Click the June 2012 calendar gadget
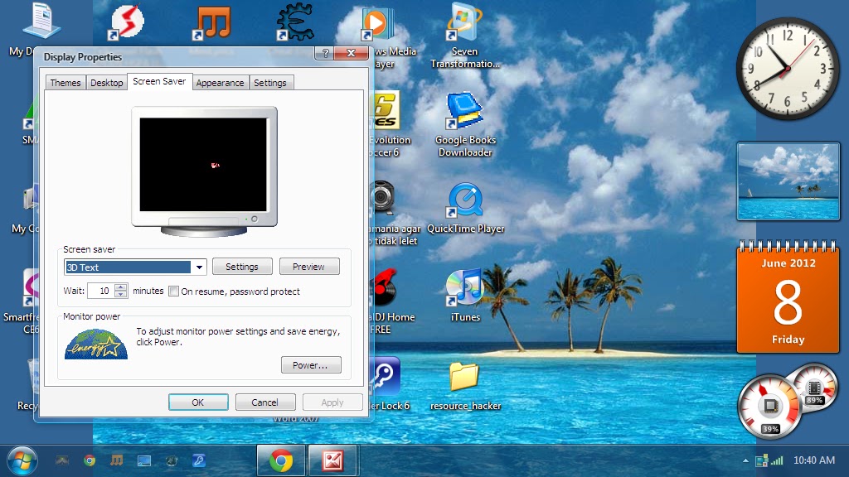The height and width of the screenshot is (477, 849). (788, 296)
